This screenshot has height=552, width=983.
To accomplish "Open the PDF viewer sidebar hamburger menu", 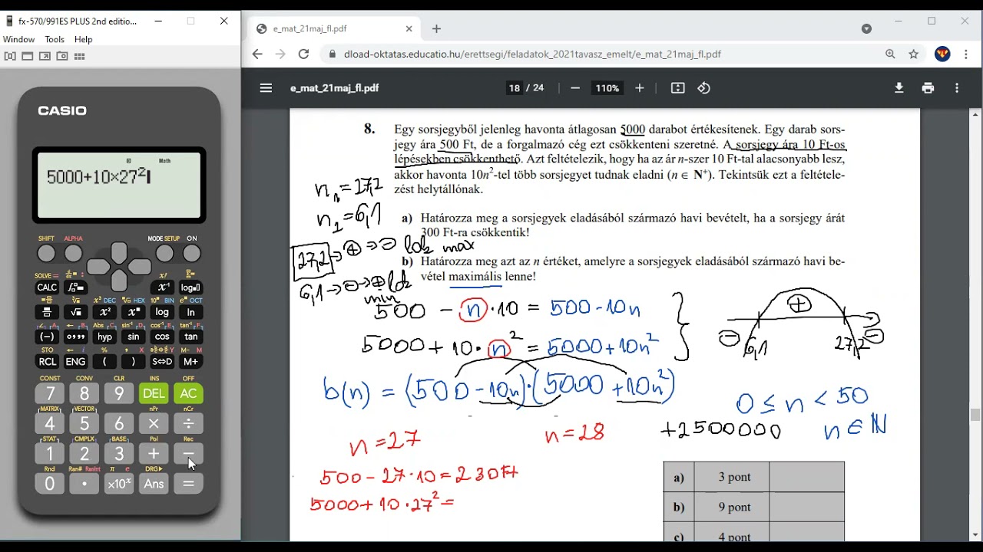I will pos(266,88).
